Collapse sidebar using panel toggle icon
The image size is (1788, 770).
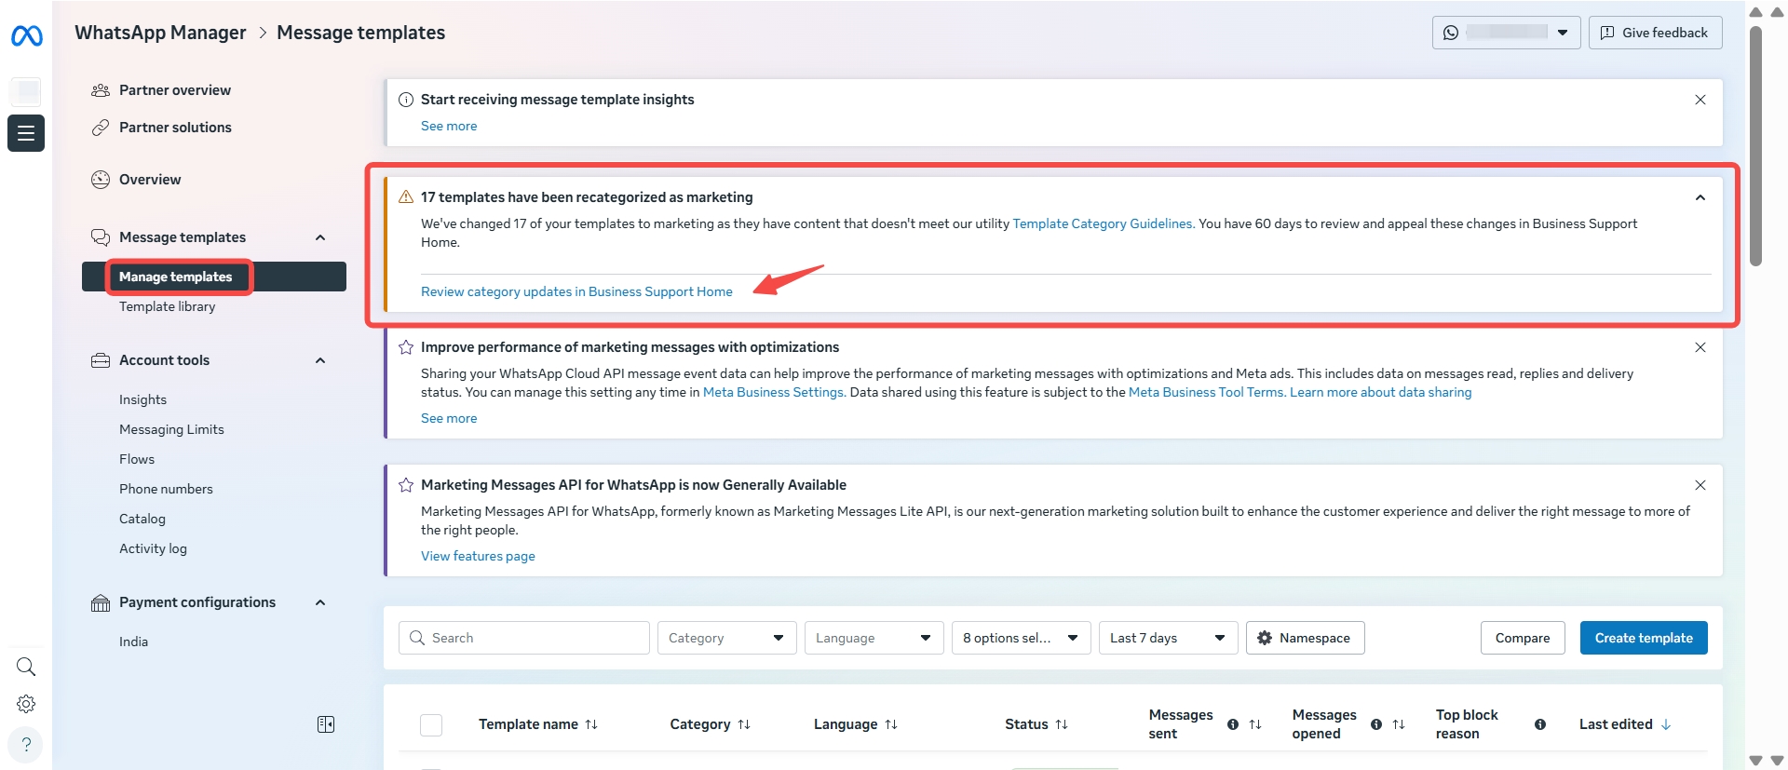(x=326, y=724)
